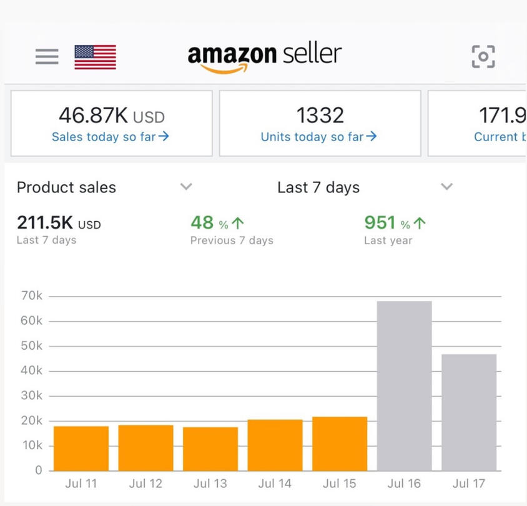Select the Jul 14 orange bar
Image resolution: width=527 pixels, height=506 pixels.
pyautogui.click(x=275, y=445)
